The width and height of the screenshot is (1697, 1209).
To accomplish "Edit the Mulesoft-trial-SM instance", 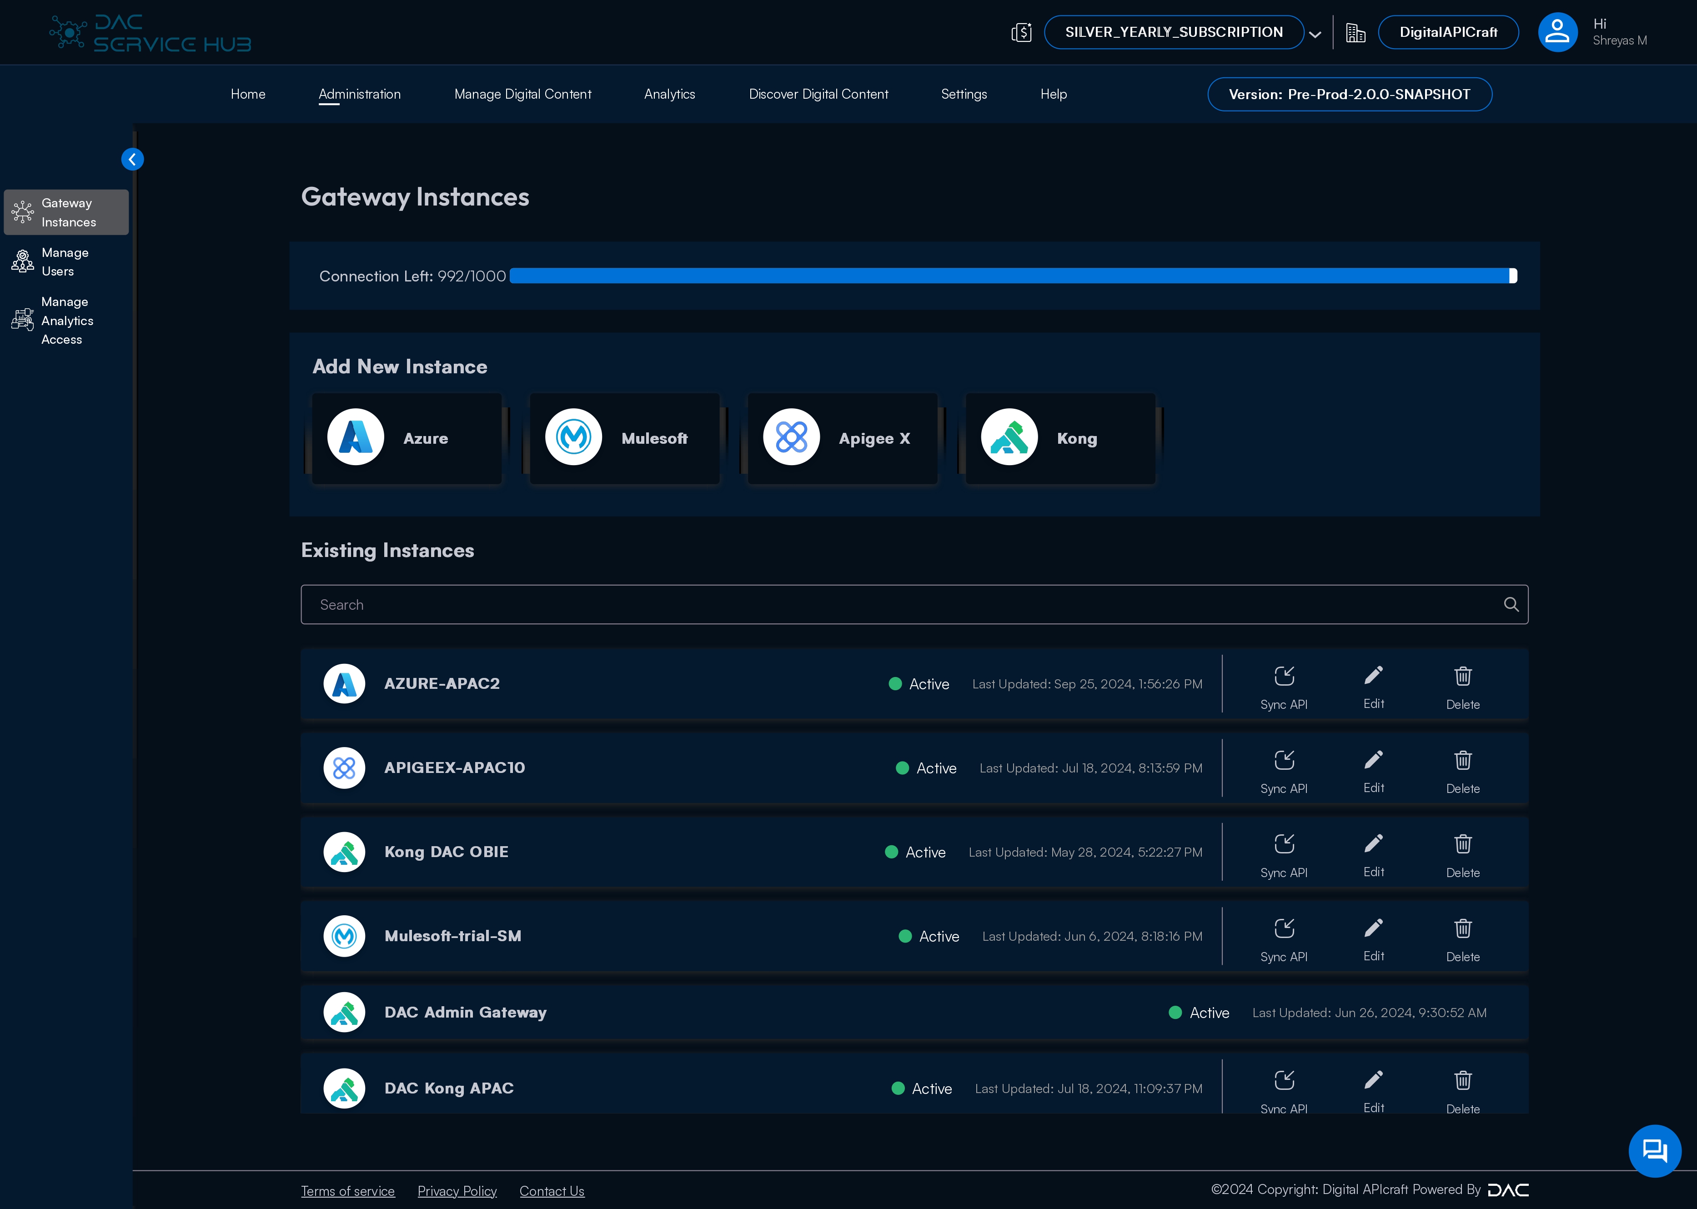I will pos(1373,939).
